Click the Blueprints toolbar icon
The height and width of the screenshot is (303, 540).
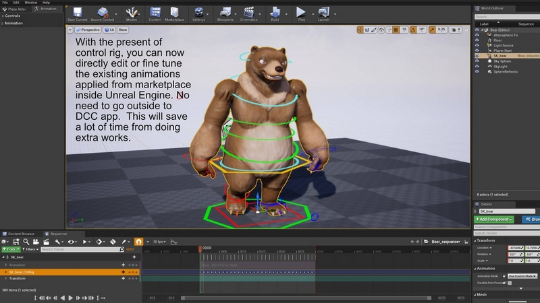coord(226,13)
